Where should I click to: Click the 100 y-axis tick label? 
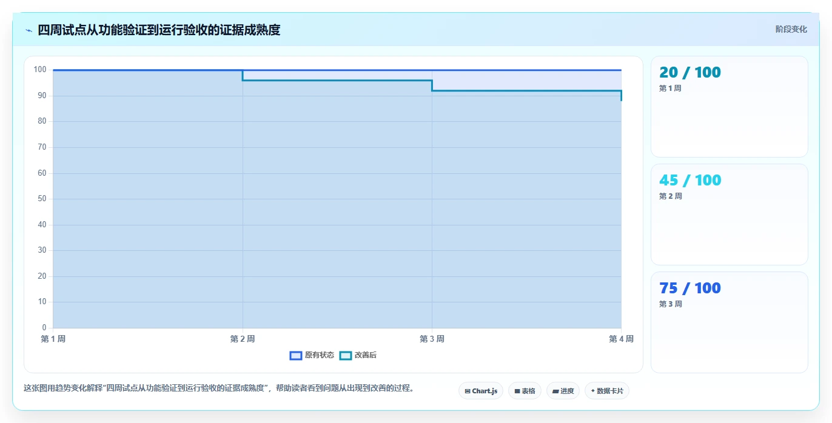coord(40,70)
